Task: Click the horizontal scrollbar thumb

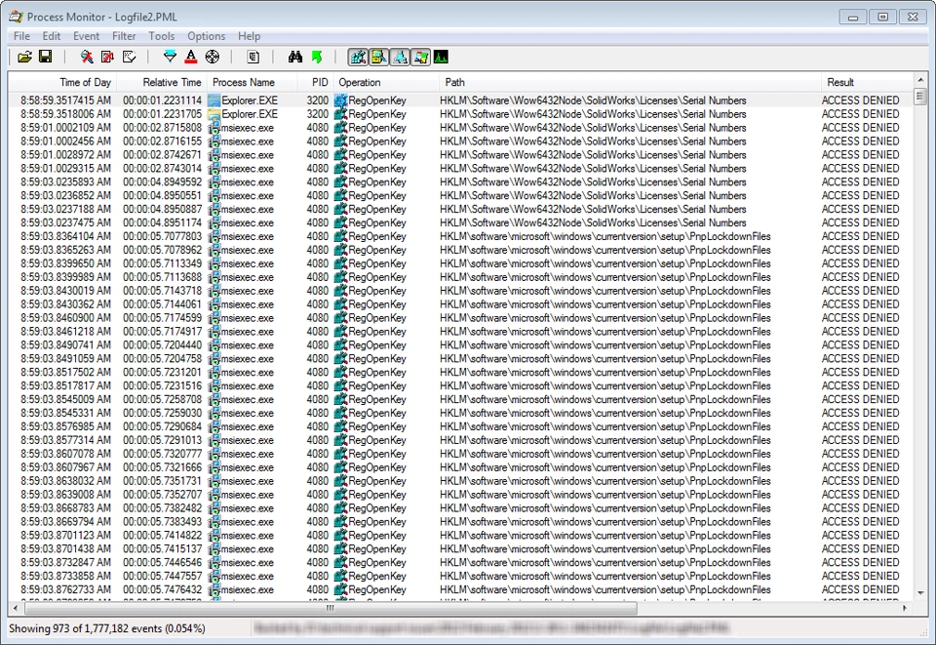Action: coord(331,608)
